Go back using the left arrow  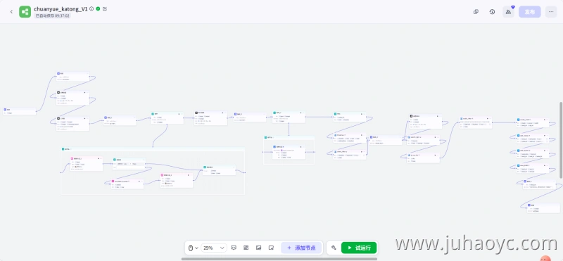coord(11,12)
